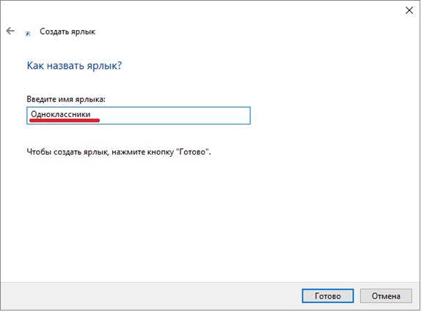Go back using the left arrow
Viewport: 424px width, 312px height.
pyautogui.click(x=10, y=31)
